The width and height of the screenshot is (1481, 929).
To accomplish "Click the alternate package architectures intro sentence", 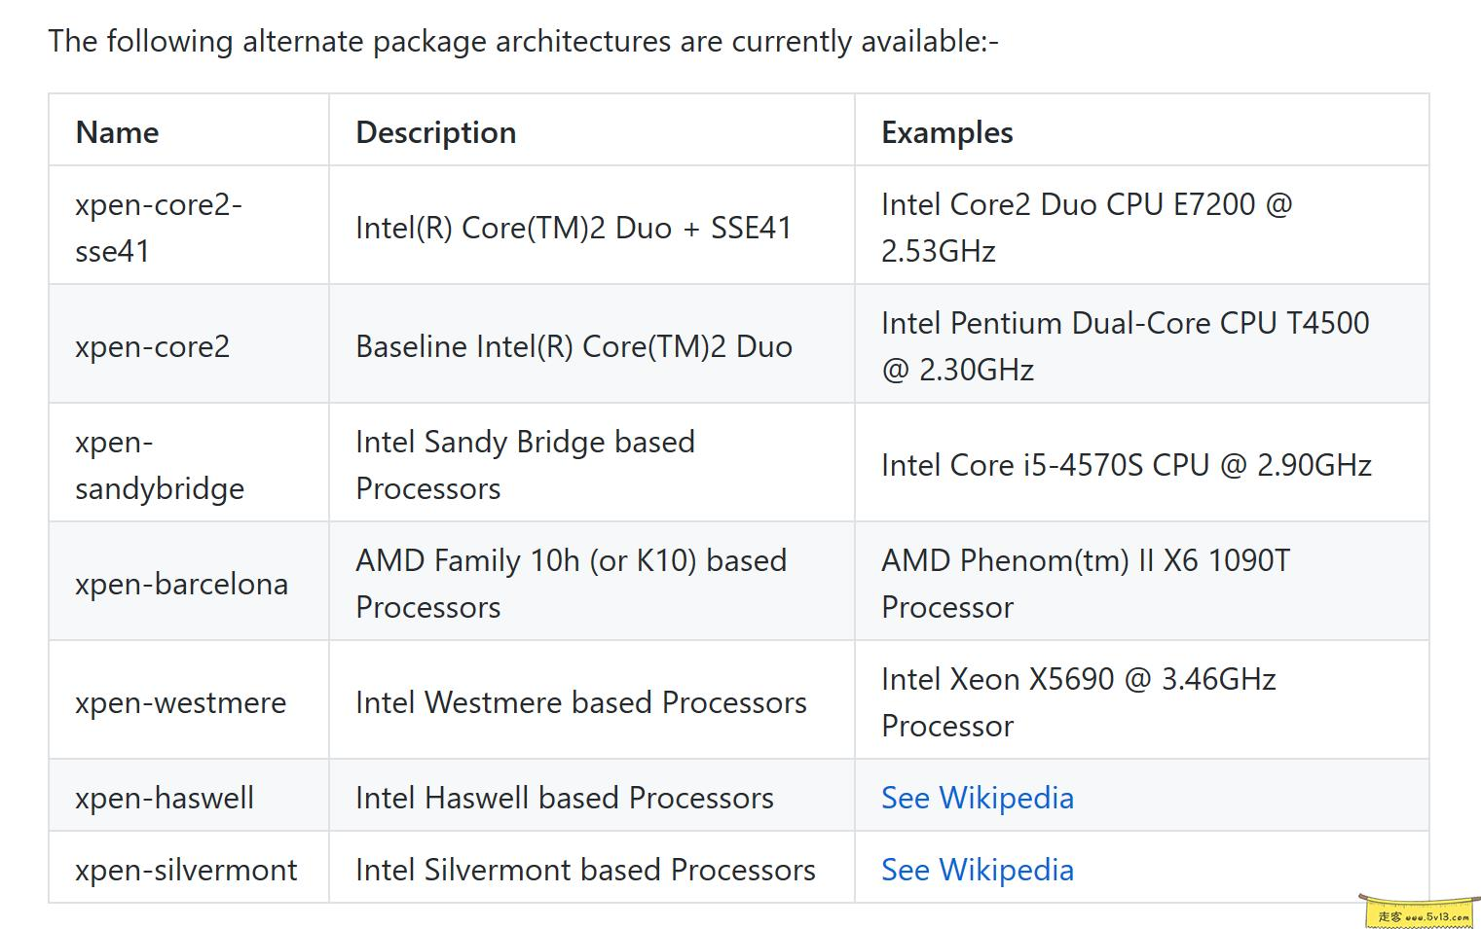I will pos(523,41).
